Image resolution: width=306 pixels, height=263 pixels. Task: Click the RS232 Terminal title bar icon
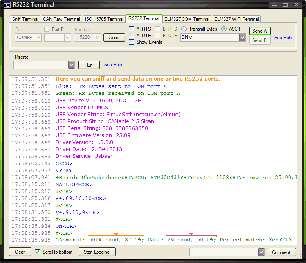click(7, 5)
